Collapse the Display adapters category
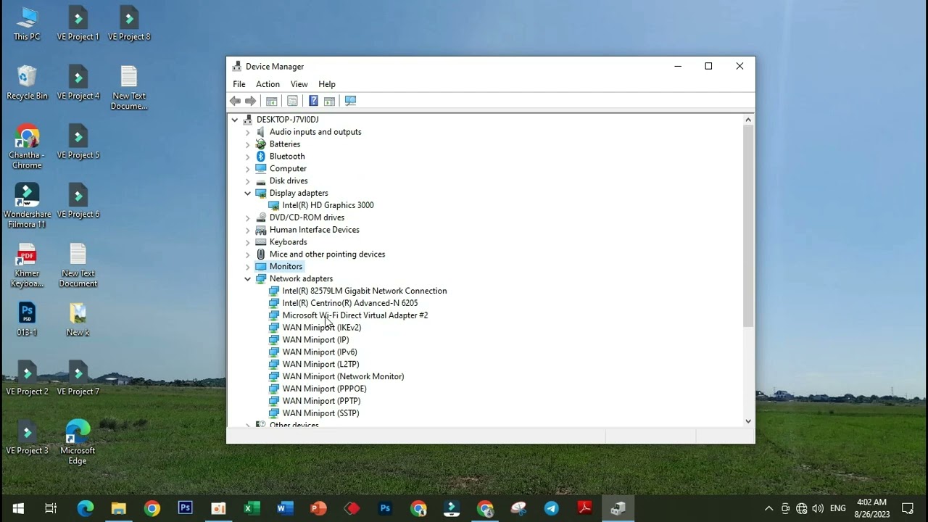The width and height of the screenshot is (928, 522). tap(247, 193)
